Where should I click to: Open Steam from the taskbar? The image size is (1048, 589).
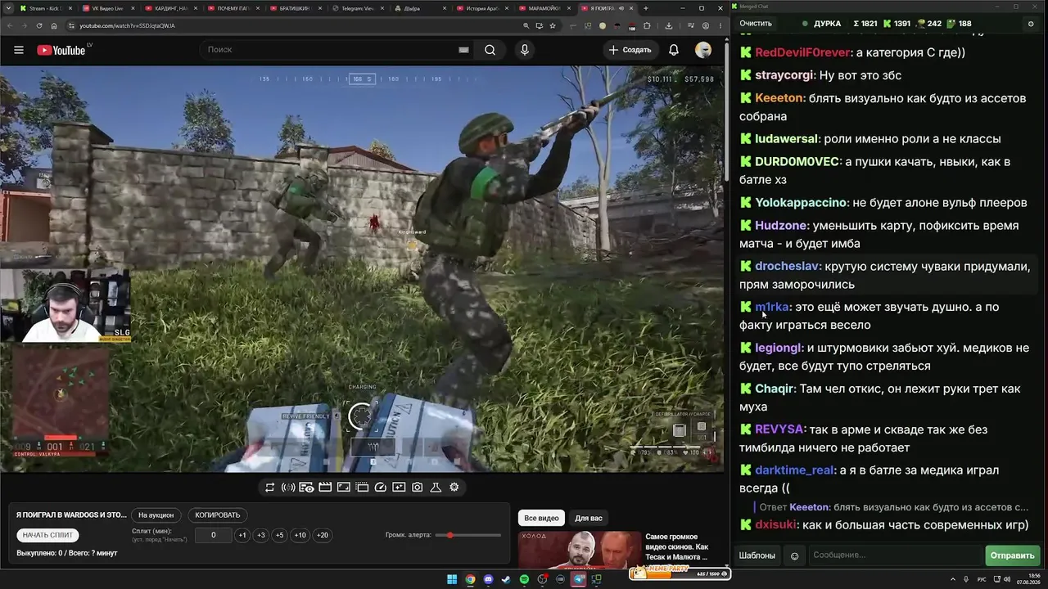pyautogui.click(x=507, y=580)
